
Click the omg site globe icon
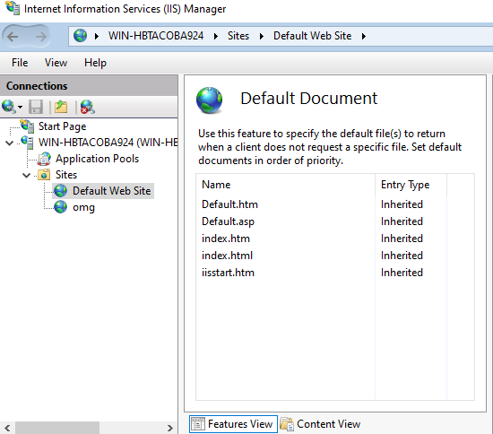coord(60,207)
